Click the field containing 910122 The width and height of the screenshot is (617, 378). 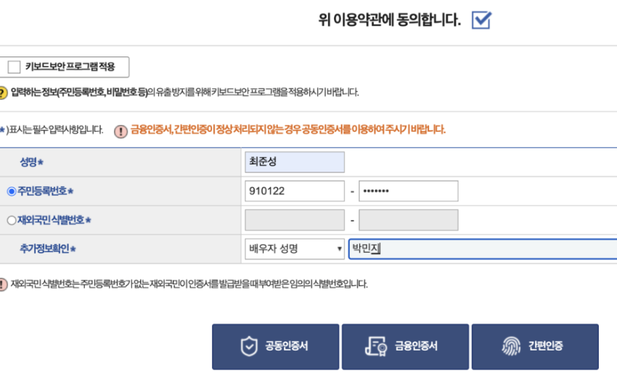coord(295,191)
